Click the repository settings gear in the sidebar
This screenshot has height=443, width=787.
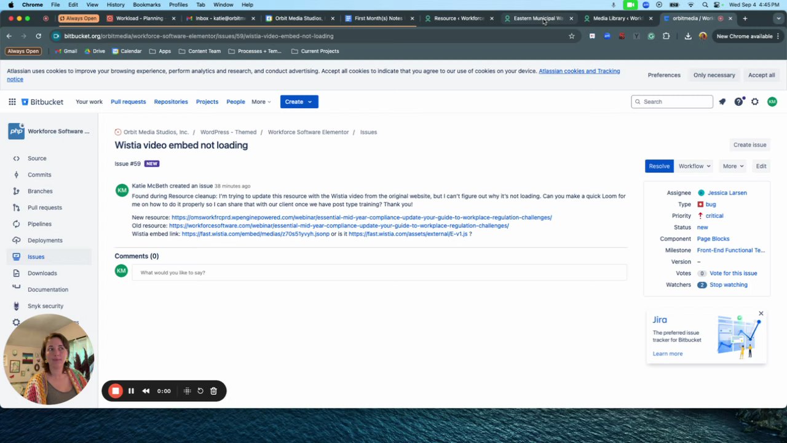coord(16,322)
